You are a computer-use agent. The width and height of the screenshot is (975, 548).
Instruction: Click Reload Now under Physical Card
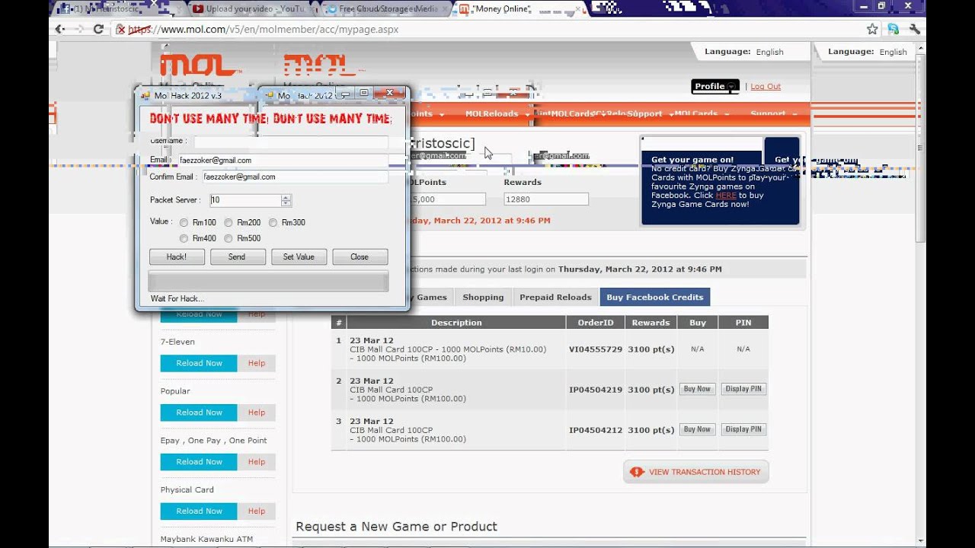199,511
